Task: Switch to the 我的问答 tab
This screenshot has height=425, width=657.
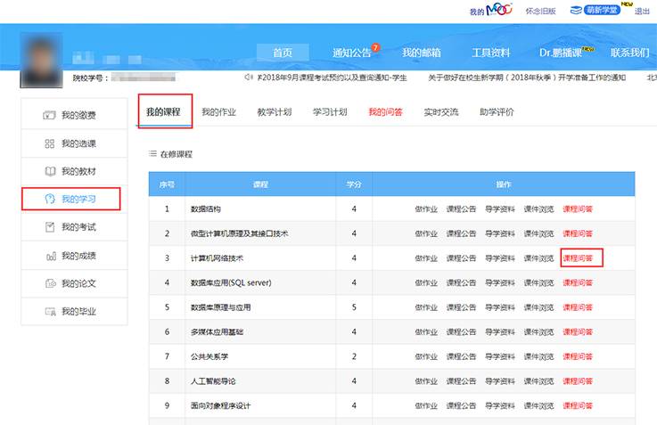Action: [385, 111]
